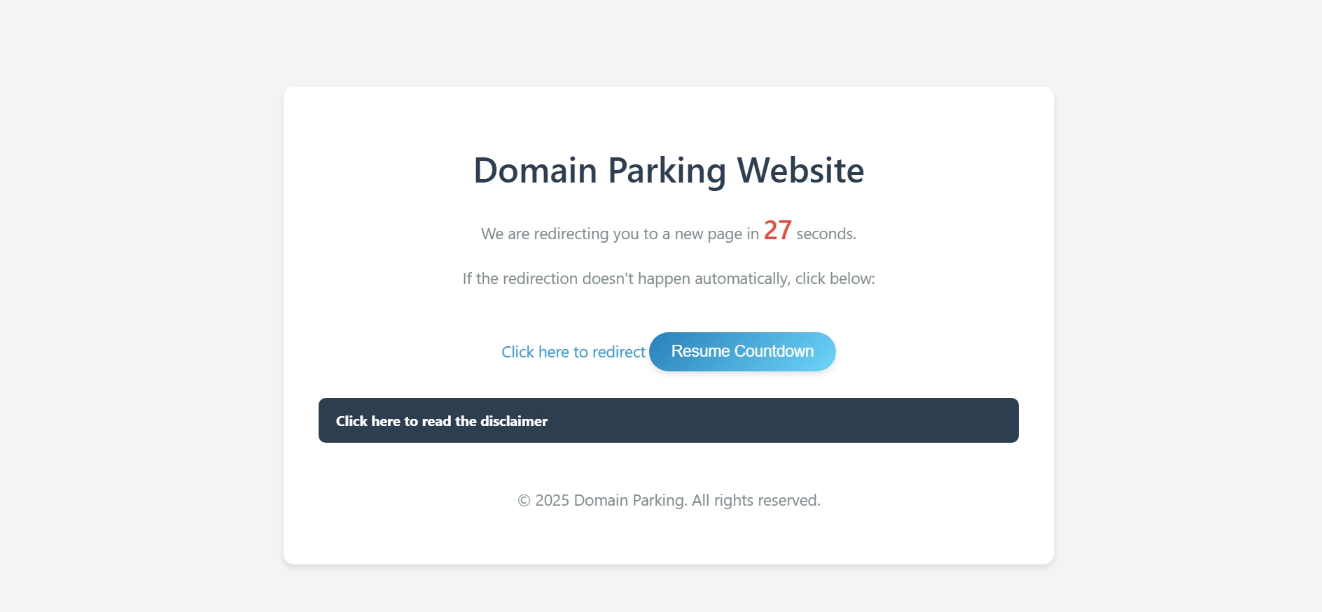Image resolution: width=1322 pixels, height=612 pixels.
Task: Click 'We are redirecting you' message text
Action: (x=669, y=232)
